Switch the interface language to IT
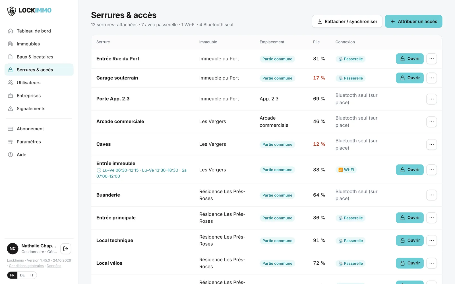The height and width of the screenshot is (284, 455). point(32,275)
